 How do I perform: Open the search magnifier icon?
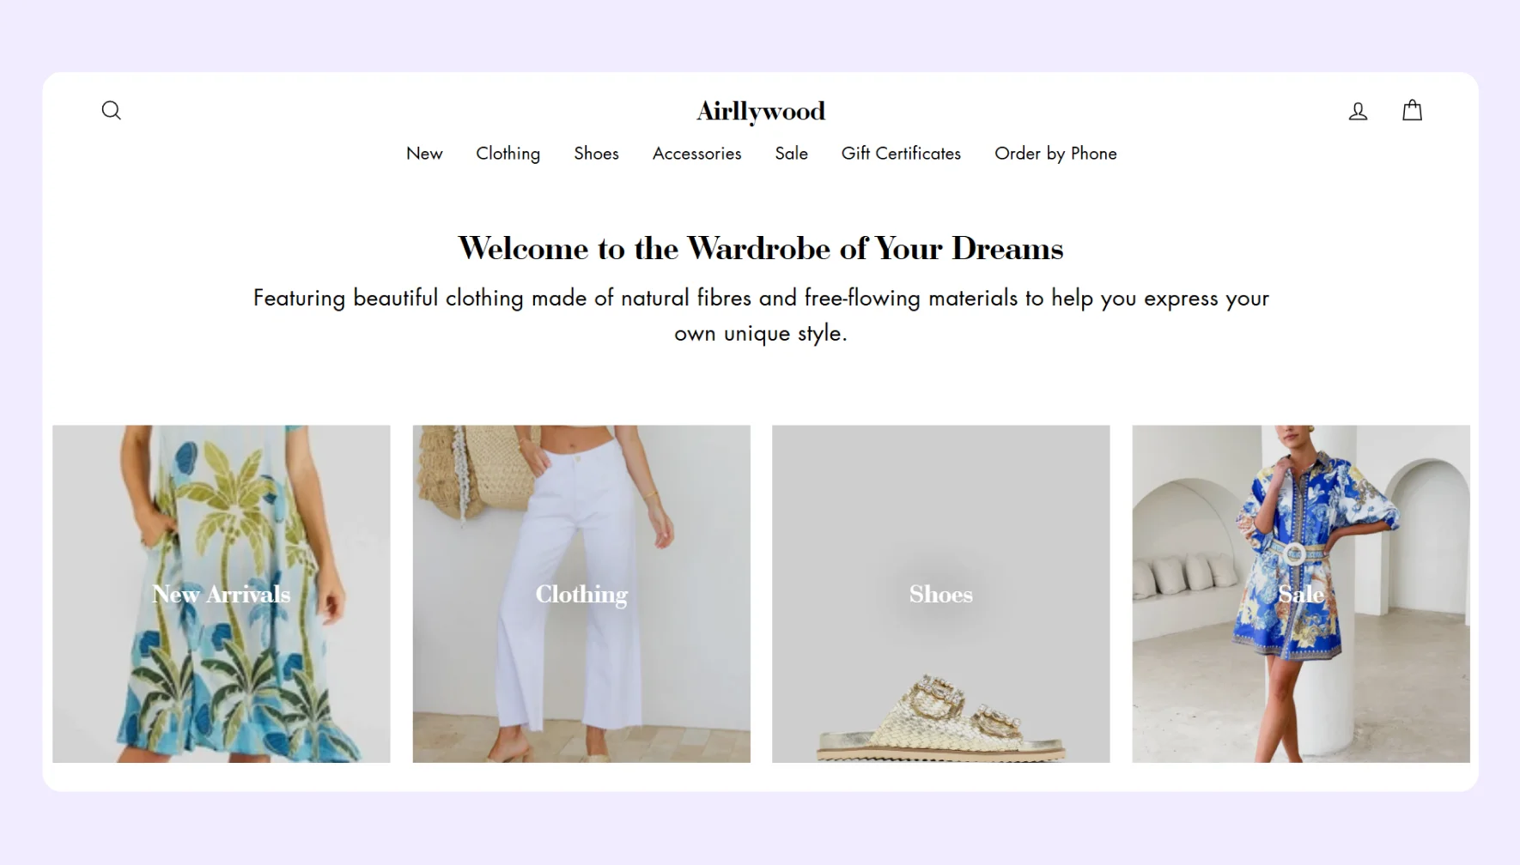pyautogui.click(x=112, y=111)
